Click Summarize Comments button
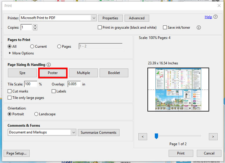Image resolution: width=225 pixels, height=163 pixels. (99, 133)
